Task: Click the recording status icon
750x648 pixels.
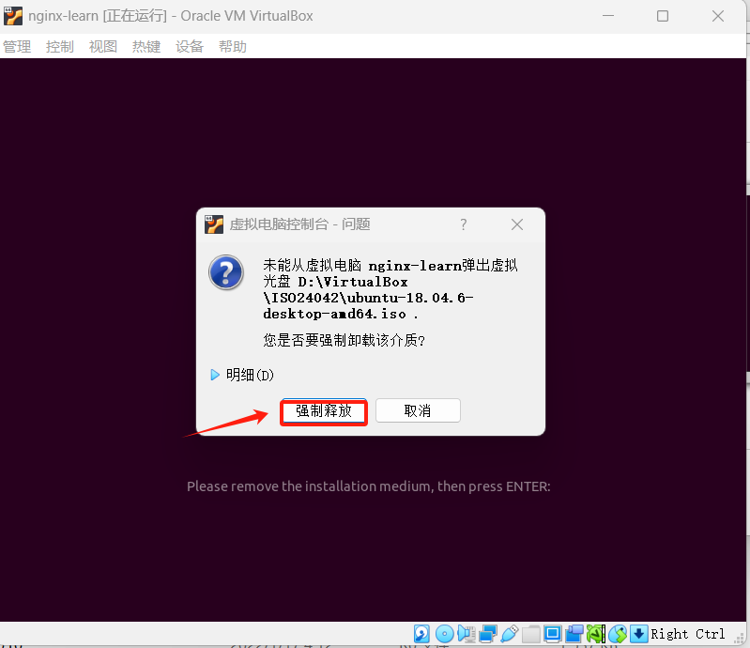Action: coord(574,634)
